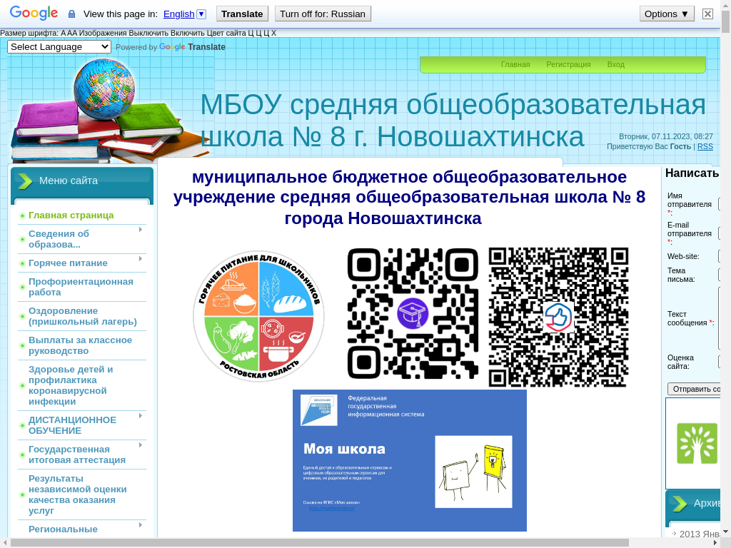The image size is (731, 548).
Task: Open the Options dropdown
Action: pyautogui.click(x=667, y=14)
